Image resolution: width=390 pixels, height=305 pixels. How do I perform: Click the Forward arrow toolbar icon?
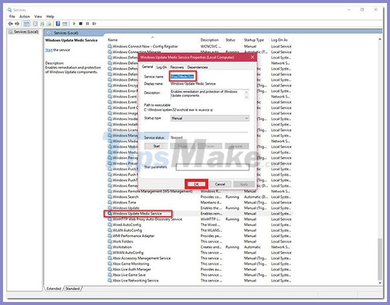click(17, 24)
